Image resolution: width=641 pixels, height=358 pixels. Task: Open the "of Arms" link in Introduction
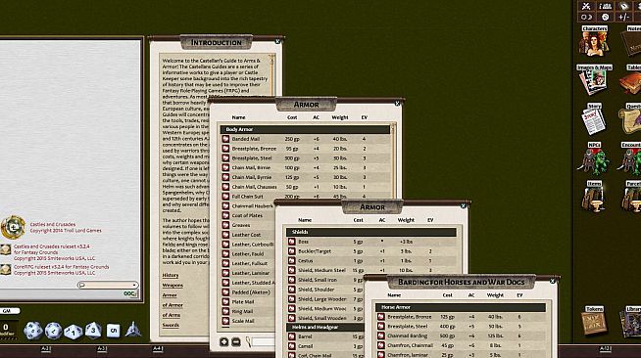[172, 315]
